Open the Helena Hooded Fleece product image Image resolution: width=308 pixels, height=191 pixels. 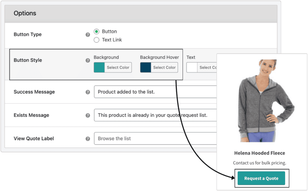point(266,101)
